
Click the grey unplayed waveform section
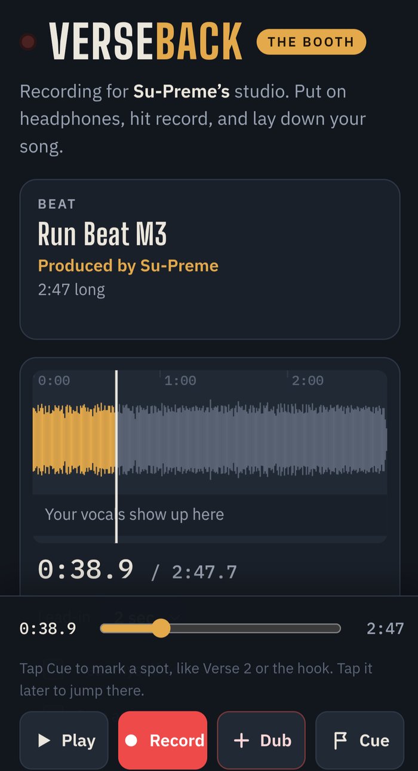click(252, 440)
